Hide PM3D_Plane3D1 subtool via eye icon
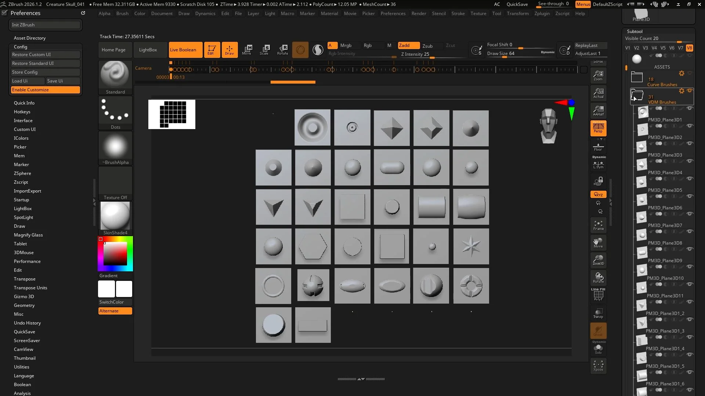705x396 pixels. click(x=690, y=108)
